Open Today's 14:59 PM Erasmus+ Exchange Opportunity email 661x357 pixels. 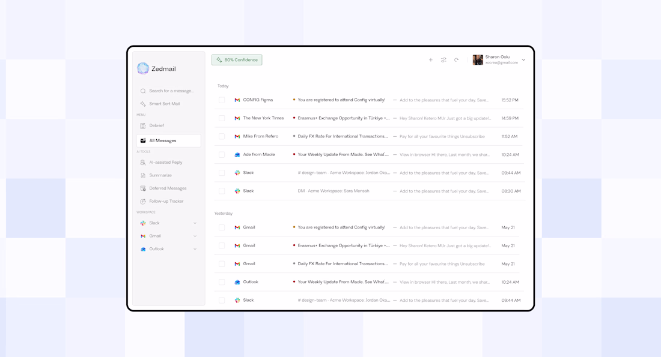coord(370,118)
